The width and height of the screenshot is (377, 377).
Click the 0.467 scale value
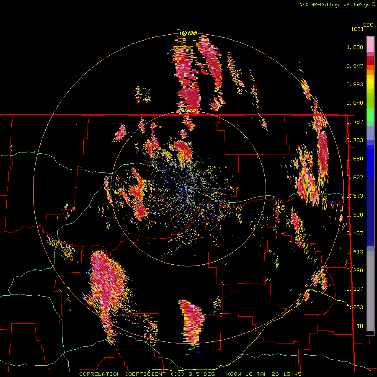(x=355, y=233)
